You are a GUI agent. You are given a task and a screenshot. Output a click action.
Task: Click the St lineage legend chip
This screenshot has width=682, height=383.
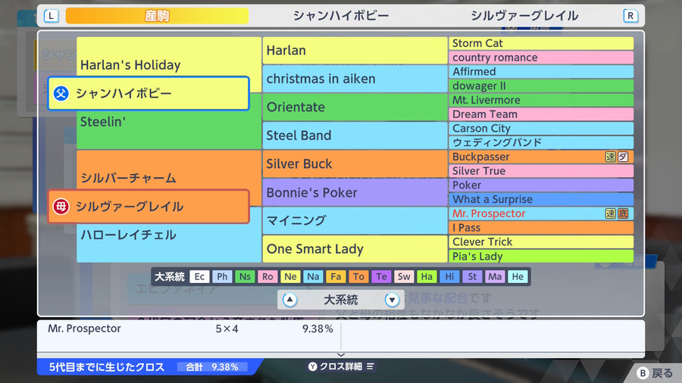[x=472, y=276]
